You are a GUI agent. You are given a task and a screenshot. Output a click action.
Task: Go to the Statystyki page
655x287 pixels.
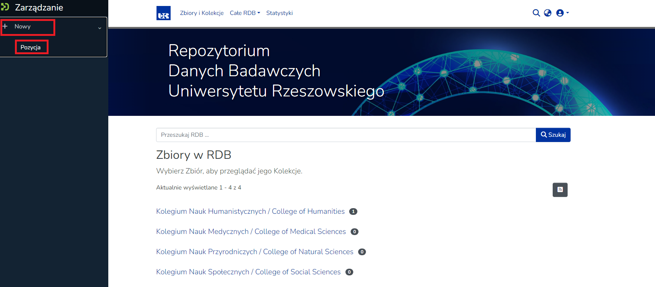click(279, 13)
